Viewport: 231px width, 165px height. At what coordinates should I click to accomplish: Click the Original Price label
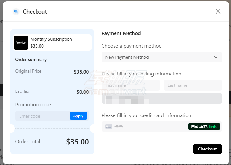28,71
